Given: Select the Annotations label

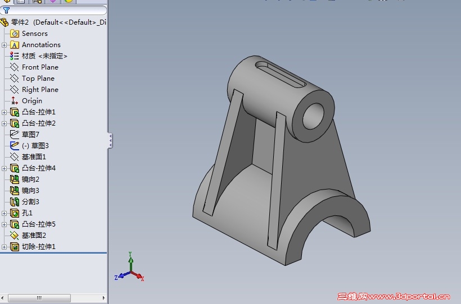Looking at the screenshot, I should pyautogui.click(x=41, y=45).
